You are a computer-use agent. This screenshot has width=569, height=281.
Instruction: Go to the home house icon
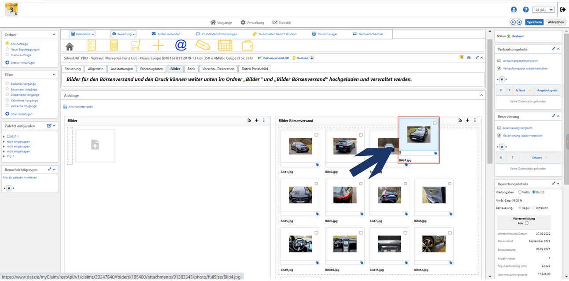[70, 46]
